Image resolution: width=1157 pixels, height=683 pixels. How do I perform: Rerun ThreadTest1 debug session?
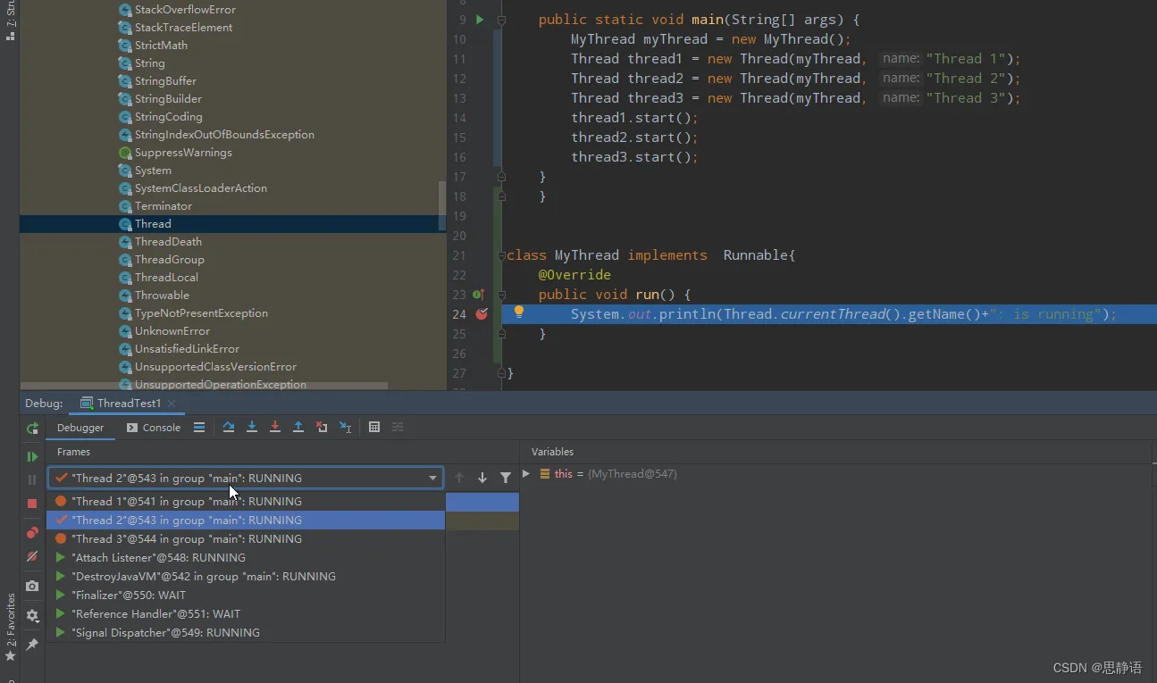32,428
